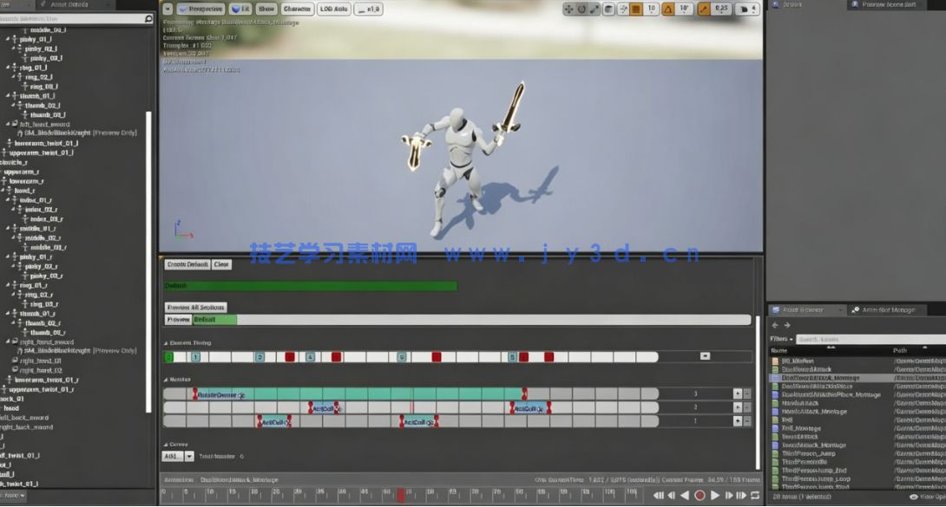Click the record button in playback controls

coord(700,496)
